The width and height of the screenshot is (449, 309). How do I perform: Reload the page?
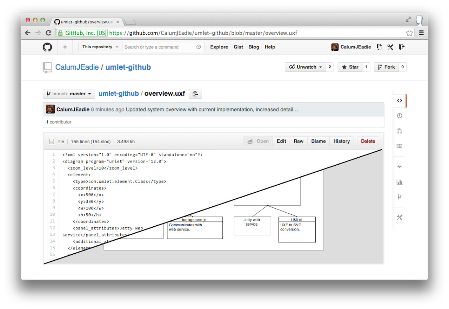49,33
